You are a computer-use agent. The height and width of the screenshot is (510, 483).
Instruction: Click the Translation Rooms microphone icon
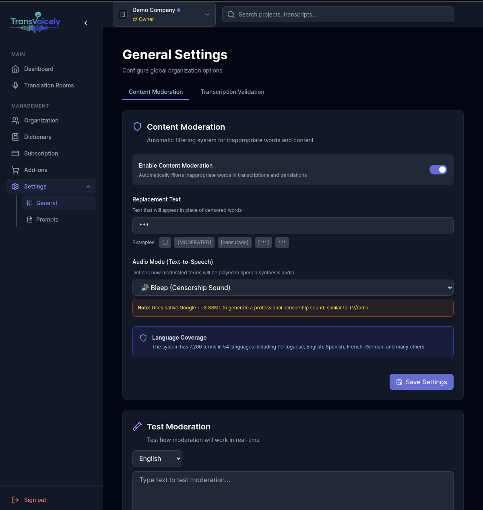tap(15, 85)
